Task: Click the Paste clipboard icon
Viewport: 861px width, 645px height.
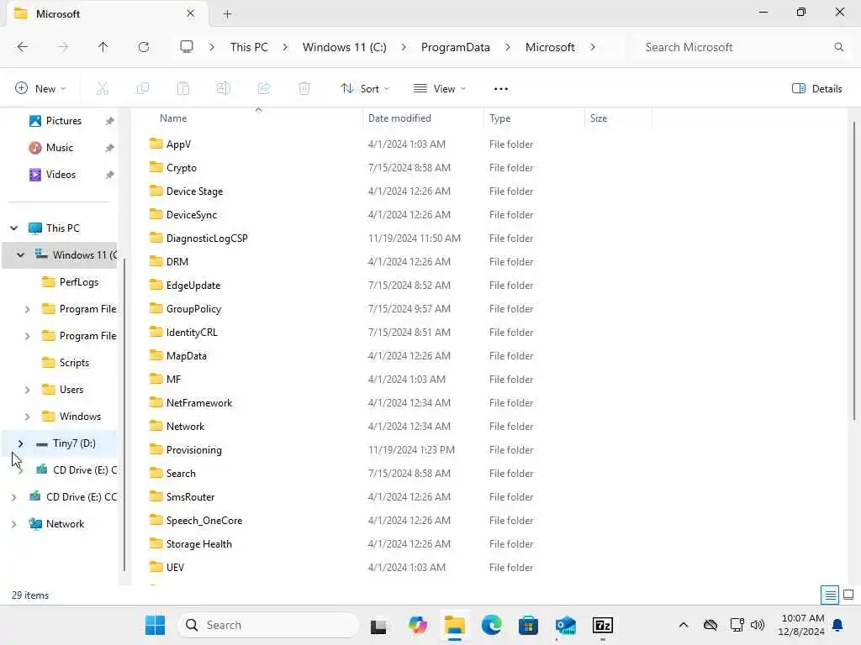Action: (x=182, y=88)
